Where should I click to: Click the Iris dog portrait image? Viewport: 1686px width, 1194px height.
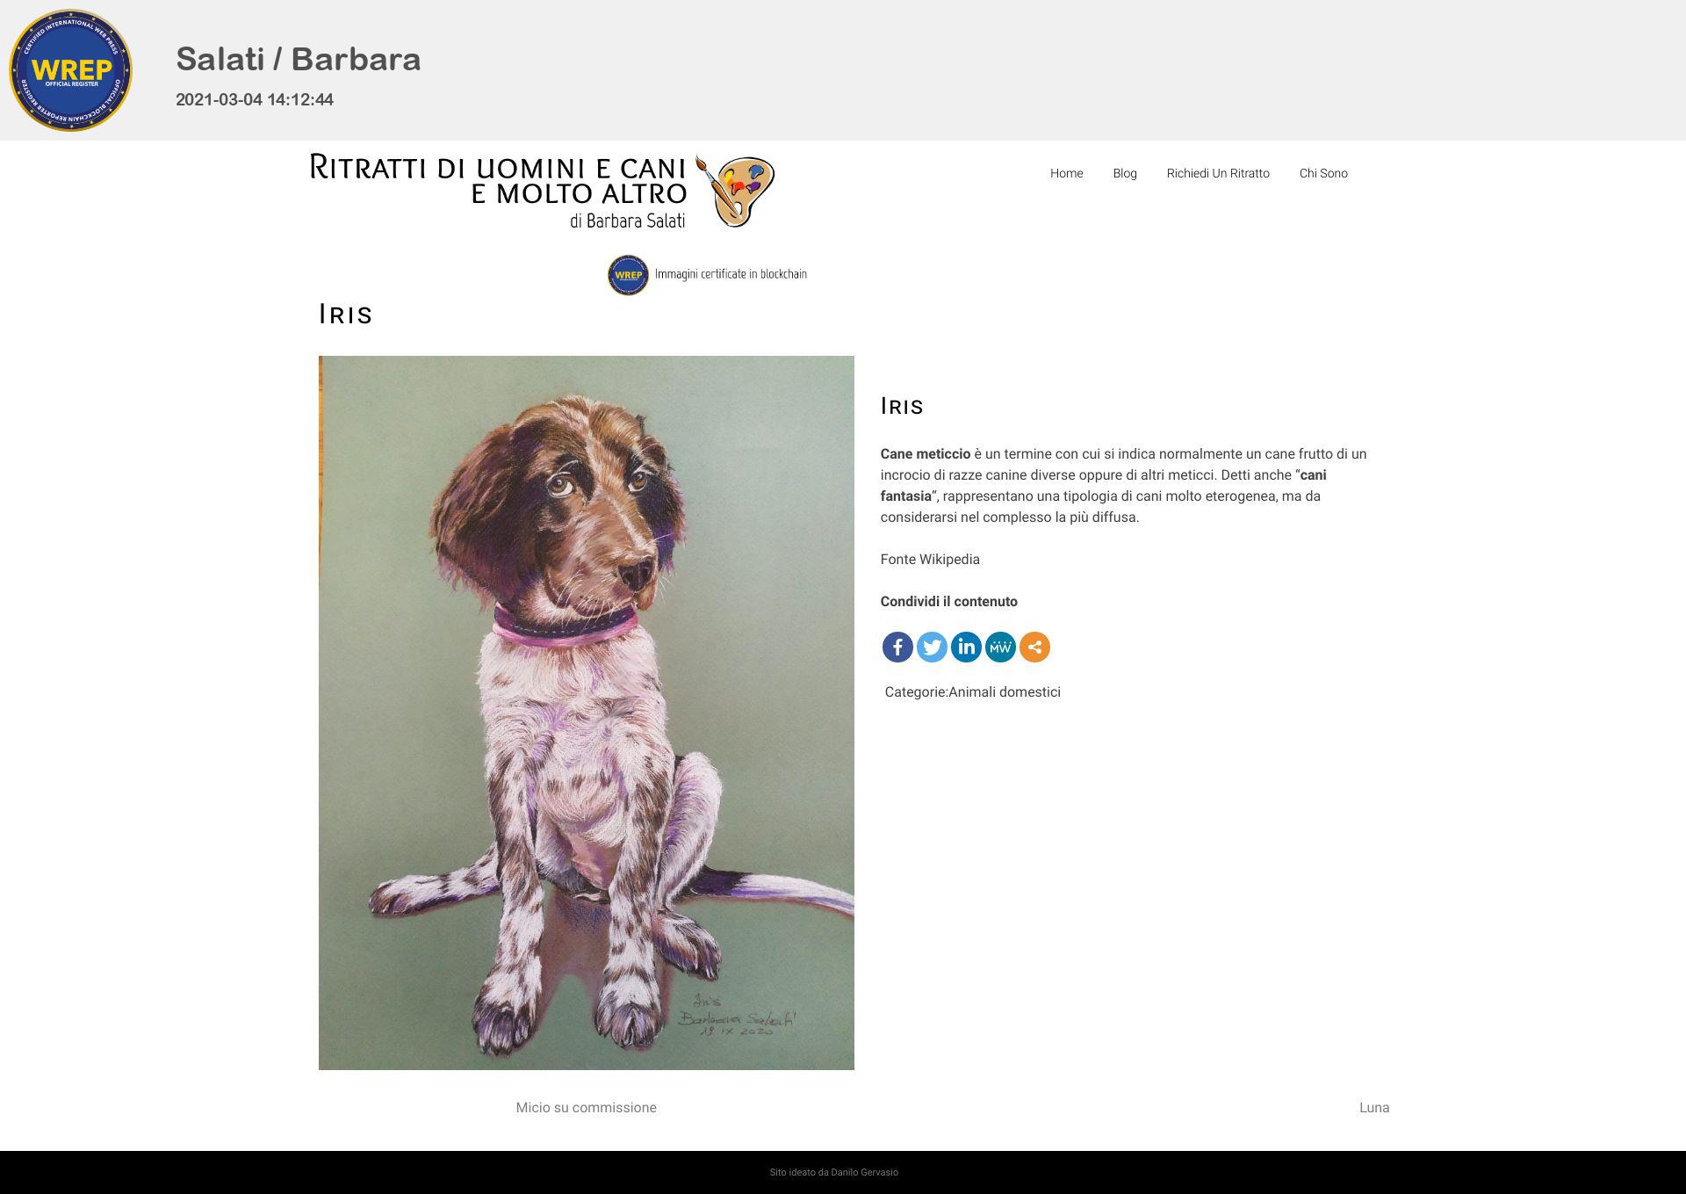click(586, 713)
